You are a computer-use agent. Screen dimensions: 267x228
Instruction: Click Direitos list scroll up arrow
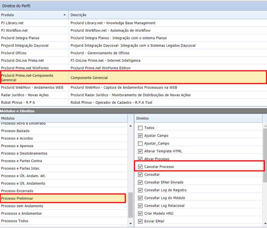pyautogui.click(x=265, y=126)
